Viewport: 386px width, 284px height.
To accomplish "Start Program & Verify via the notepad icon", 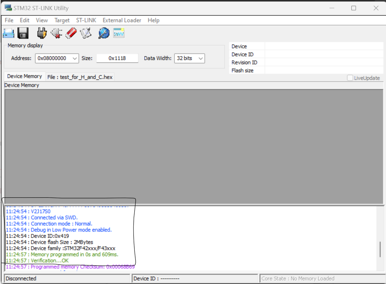I will click(85, 33).
